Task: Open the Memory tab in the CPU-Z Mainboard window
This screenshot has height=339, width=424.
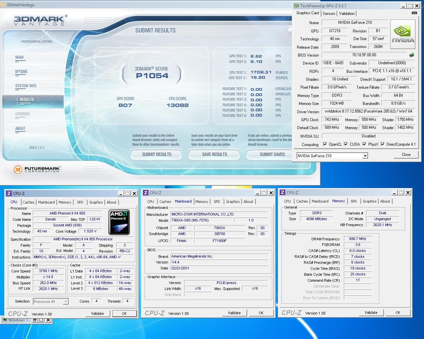Action: [202, 202]
